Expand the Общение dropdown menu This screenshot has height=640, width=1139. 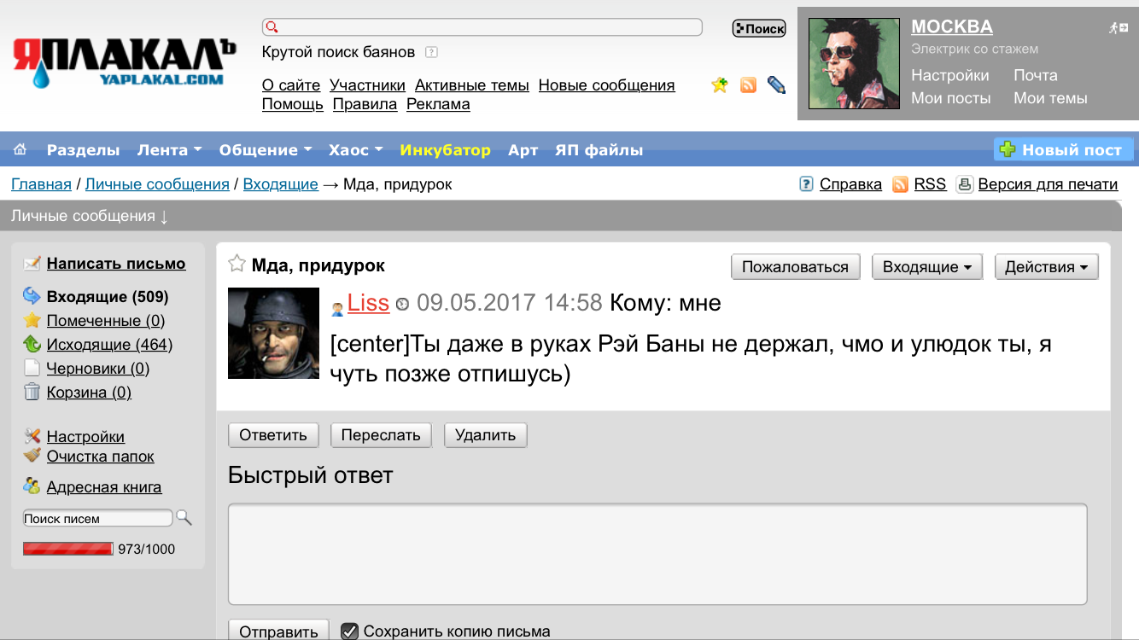coord(265,150)
